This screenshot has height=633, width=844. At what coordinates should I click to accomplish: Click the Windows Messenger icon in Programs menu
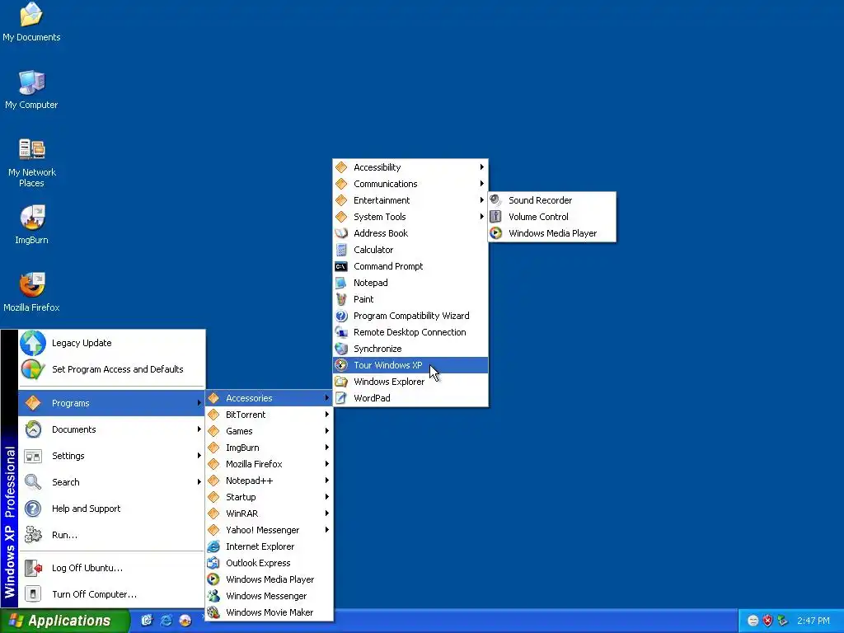coord(213,596)
